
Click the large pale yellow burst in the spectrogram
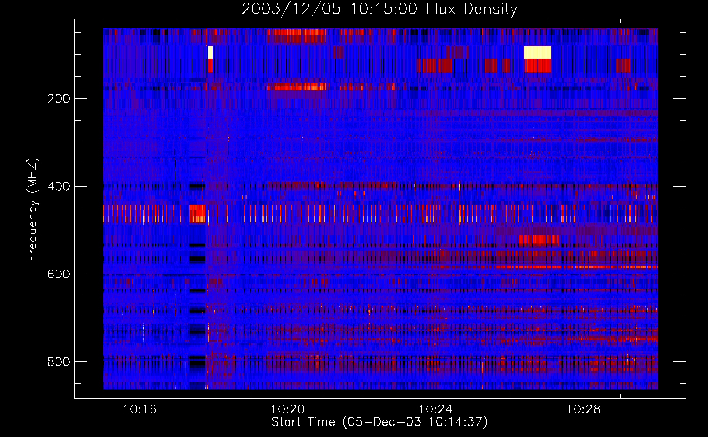coord(538,52)
